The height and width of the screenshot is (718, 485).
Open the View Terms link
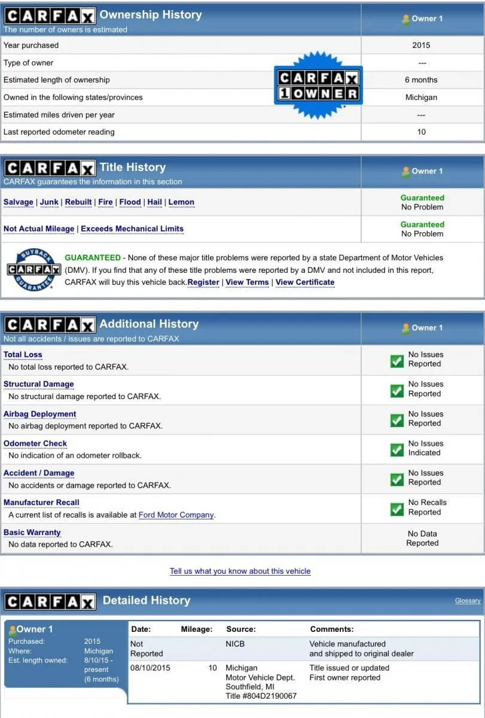pyautogui.click(x=247, y=282)
